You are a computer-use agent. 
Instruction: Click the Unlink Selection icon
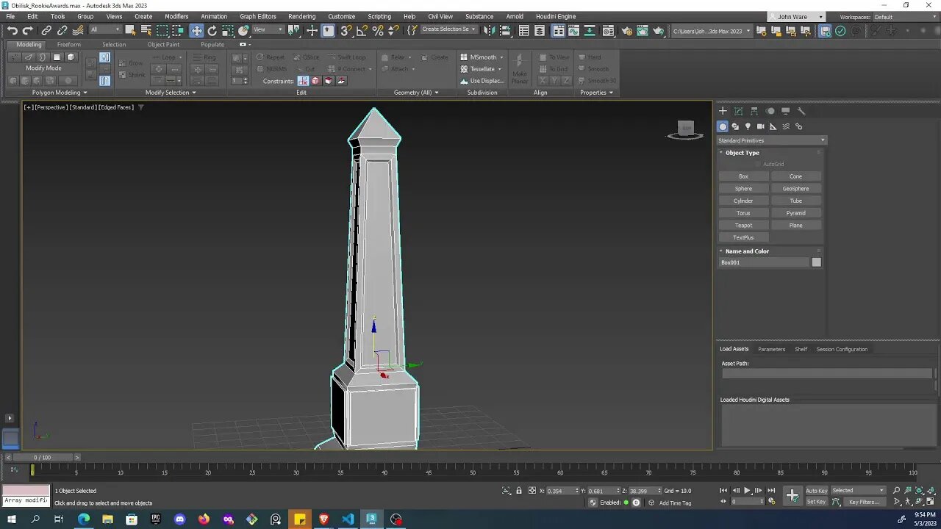coord(62,31)
